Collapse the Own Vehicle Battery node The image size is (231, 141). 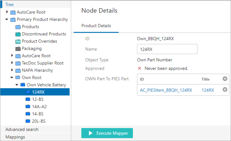pyautogui.click(x=17, y=85)
